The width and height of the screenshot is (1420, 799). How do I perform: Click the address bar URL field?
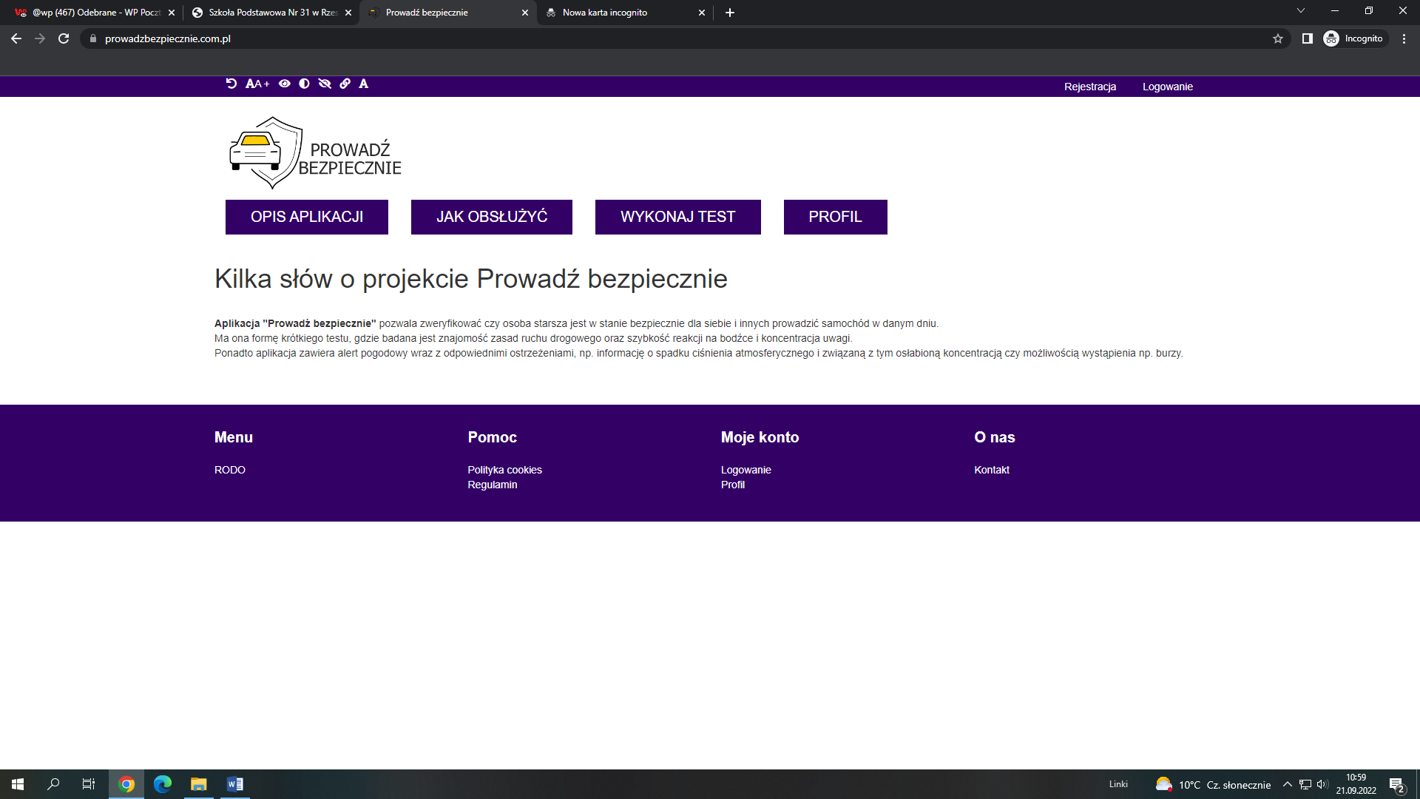click(518, 38)
